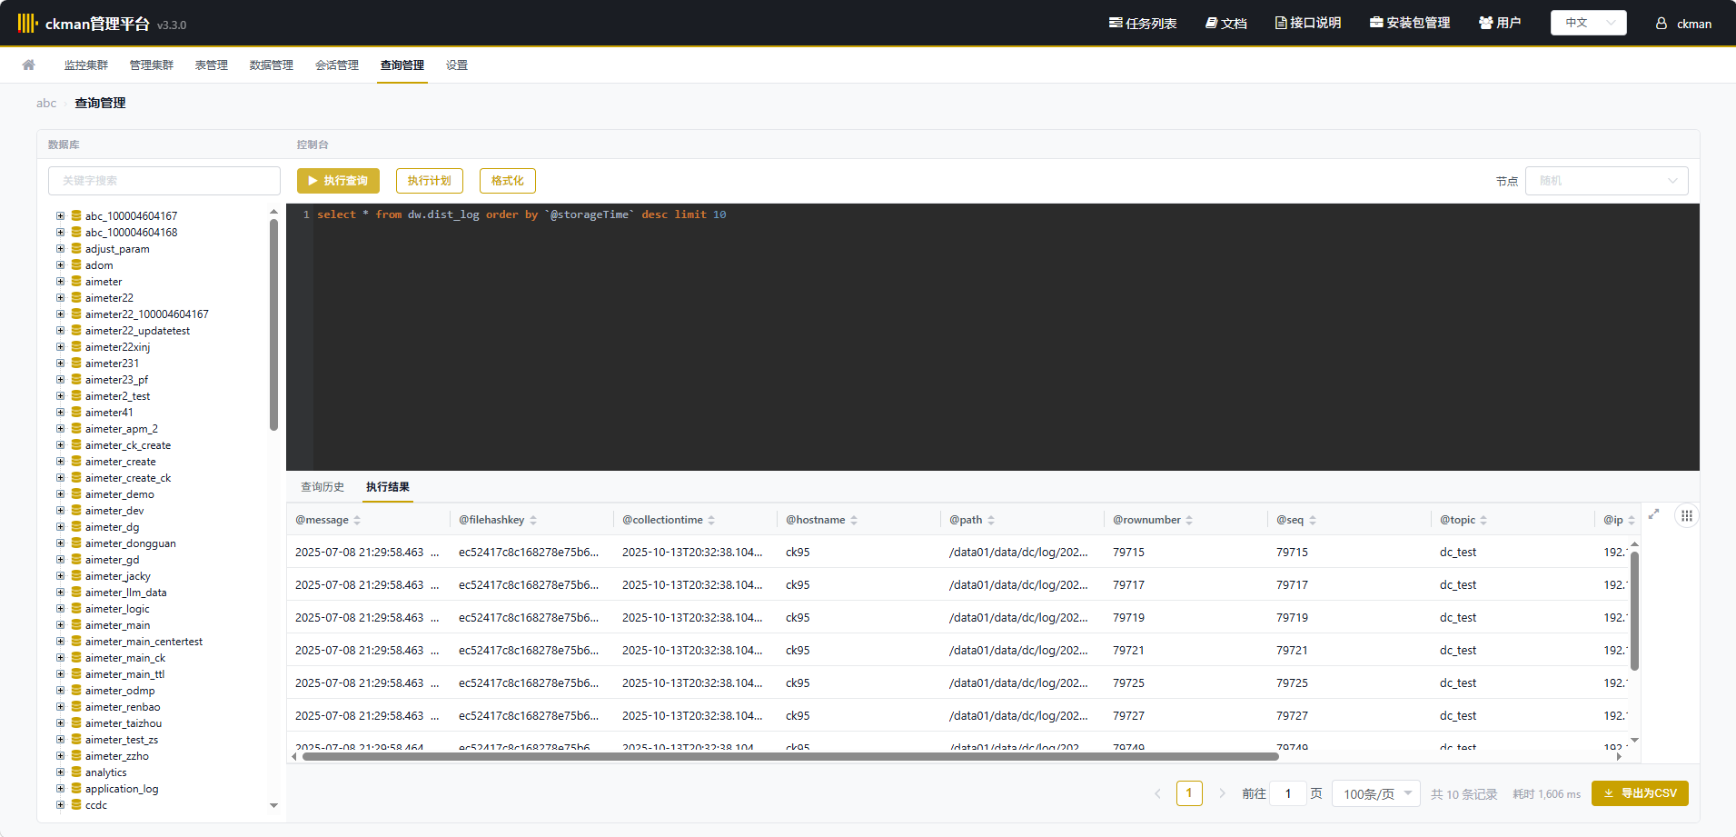Image resolution: width=1736 pixels, height=837 pixels.
Task: Open the 100条/页 page size dropdown
Action: 1375,793
